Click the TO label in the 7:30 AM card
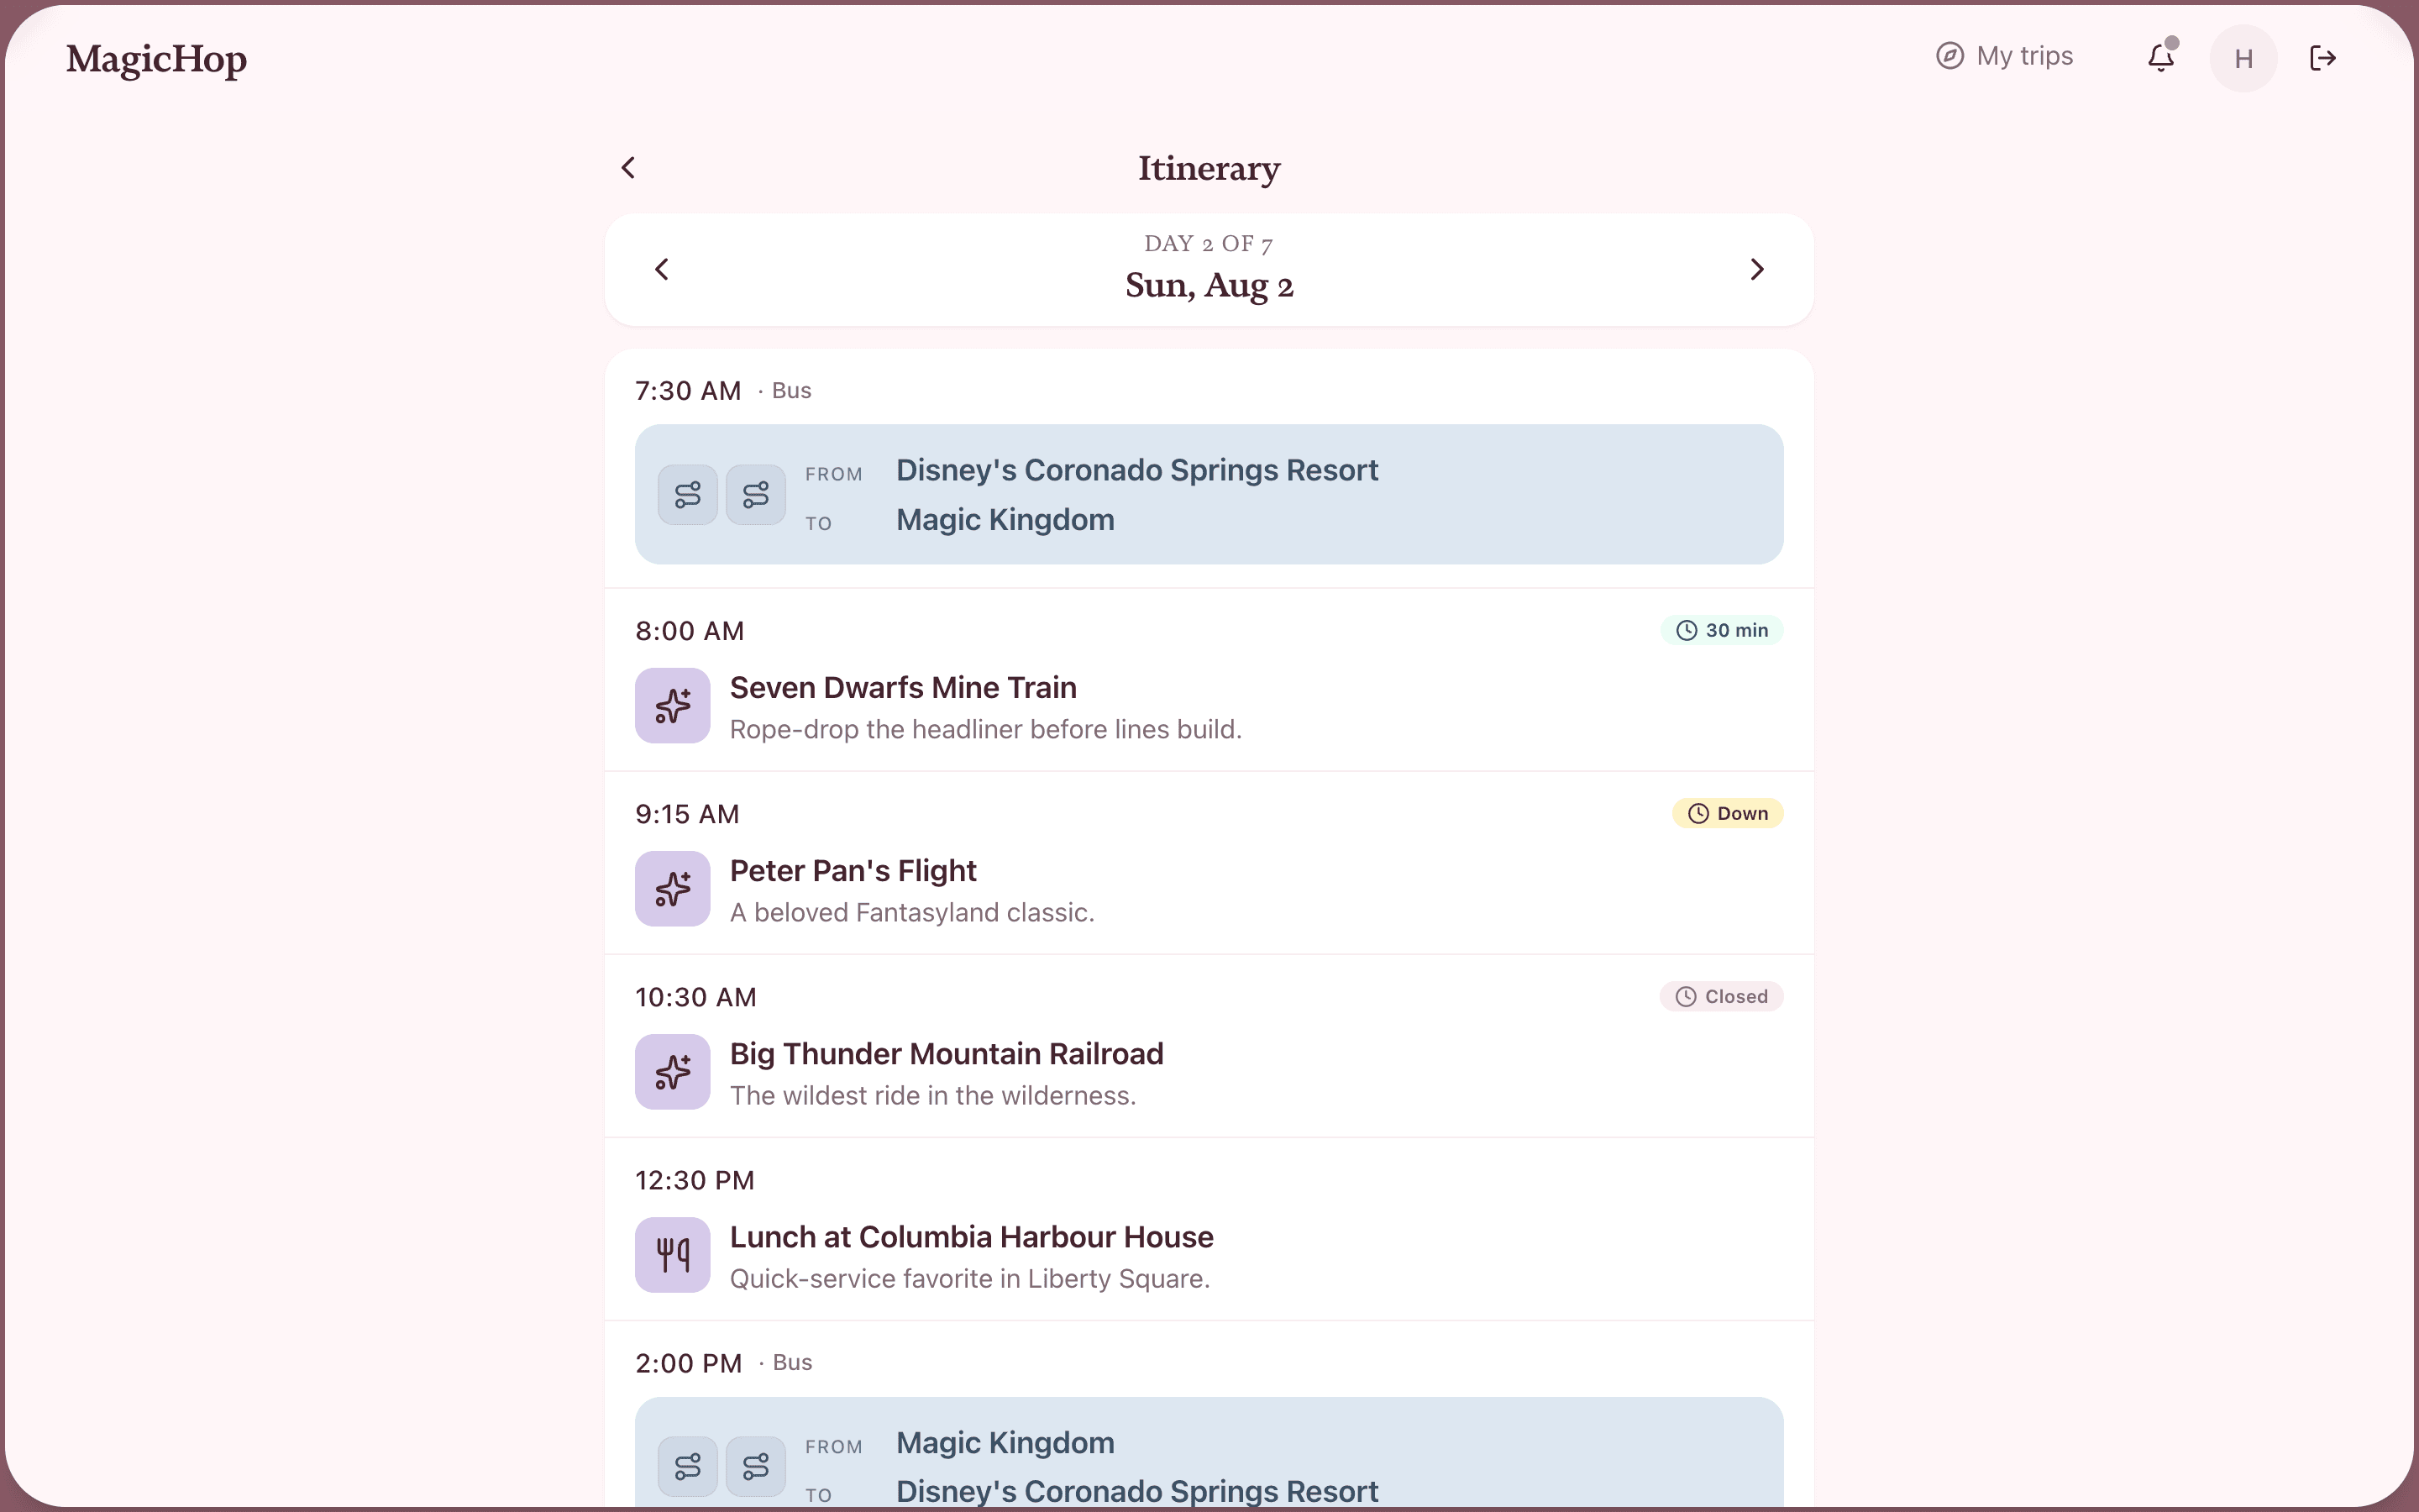Image resolution: width=2419 pixels, height=1512 pixels. 819,523
